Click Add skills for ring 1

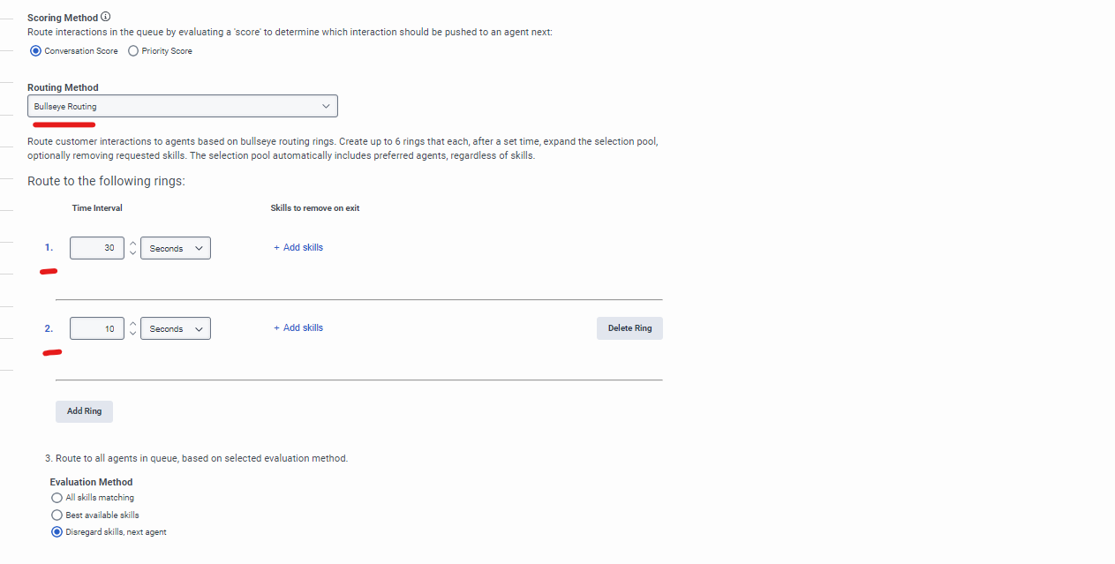pos(298,247)
